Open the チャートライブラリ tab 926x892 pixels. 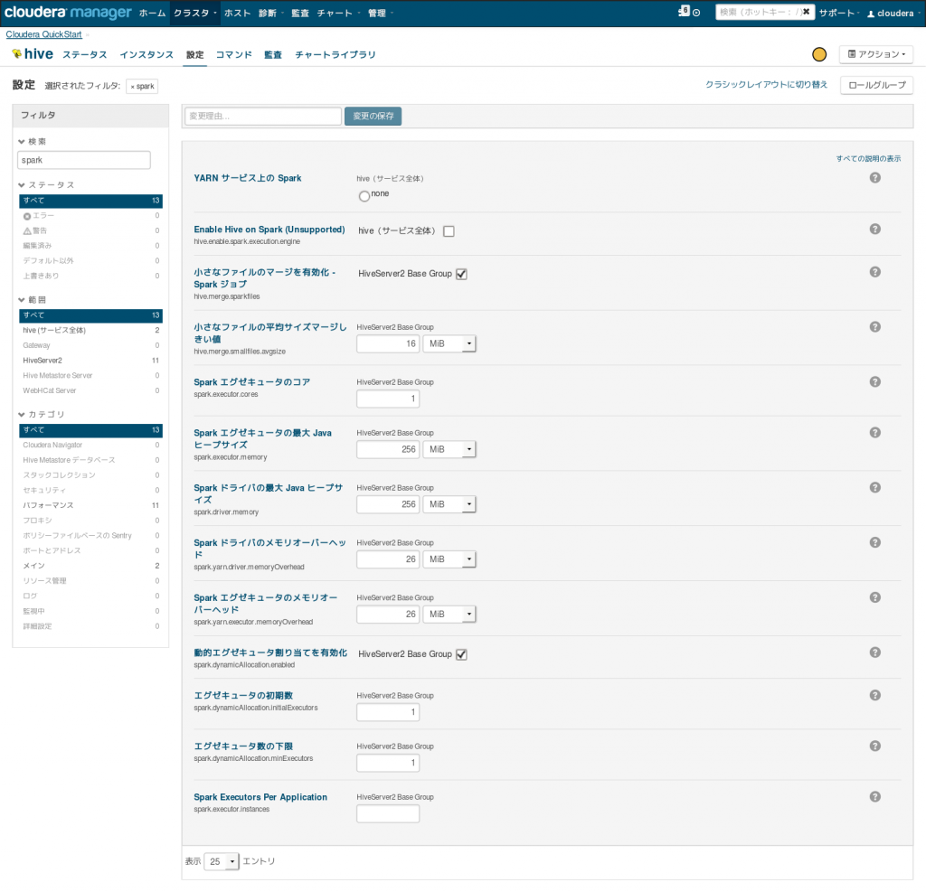tap(335, 55)
